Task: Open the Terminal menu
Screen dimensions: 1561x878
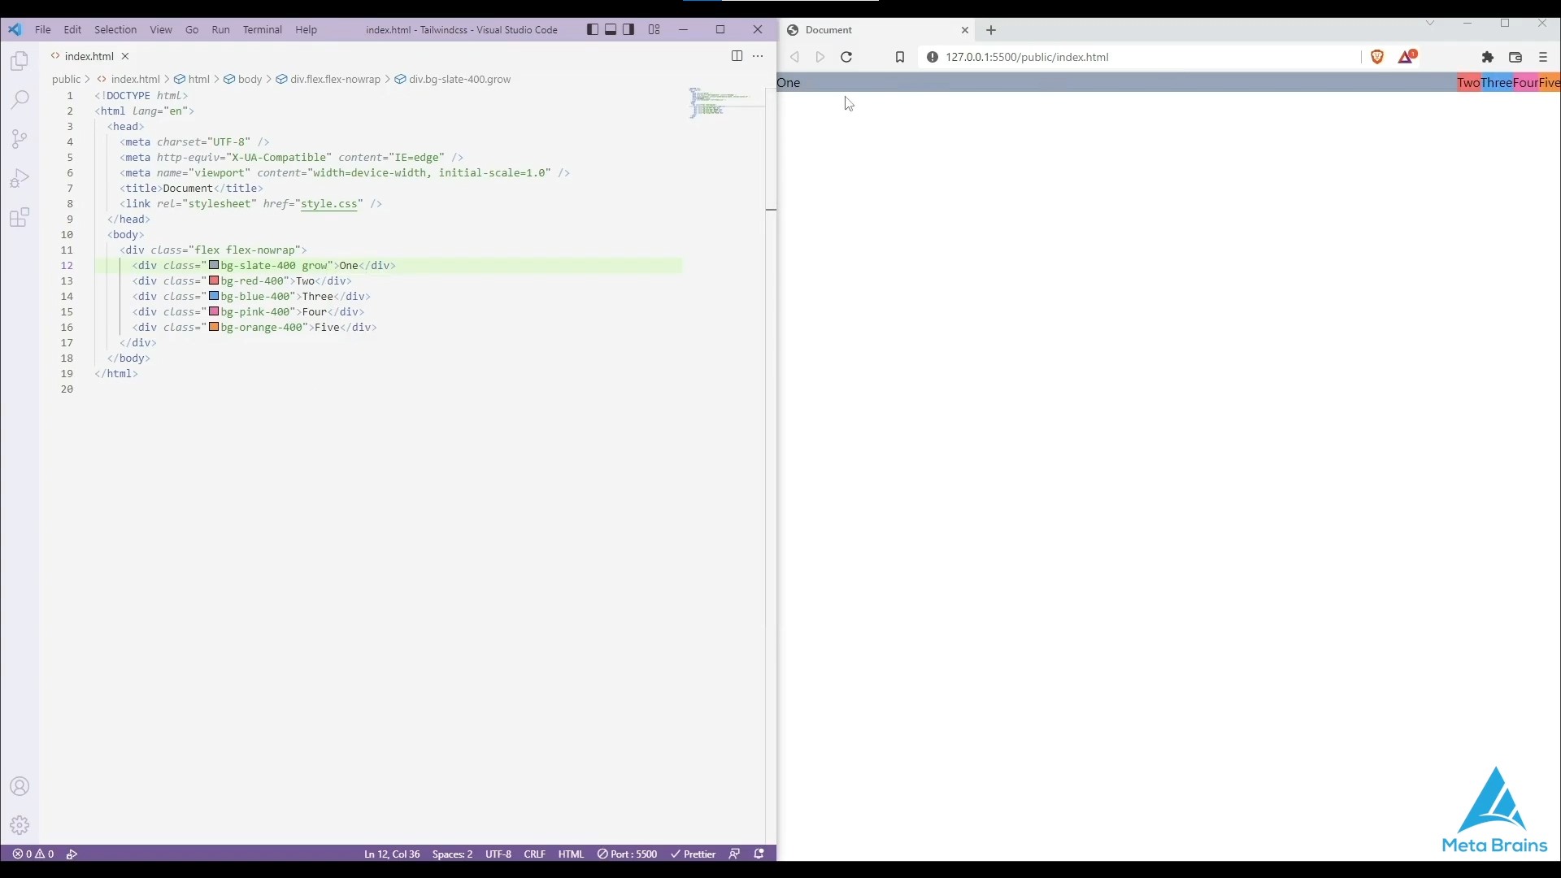Action: tap(262, 29)
